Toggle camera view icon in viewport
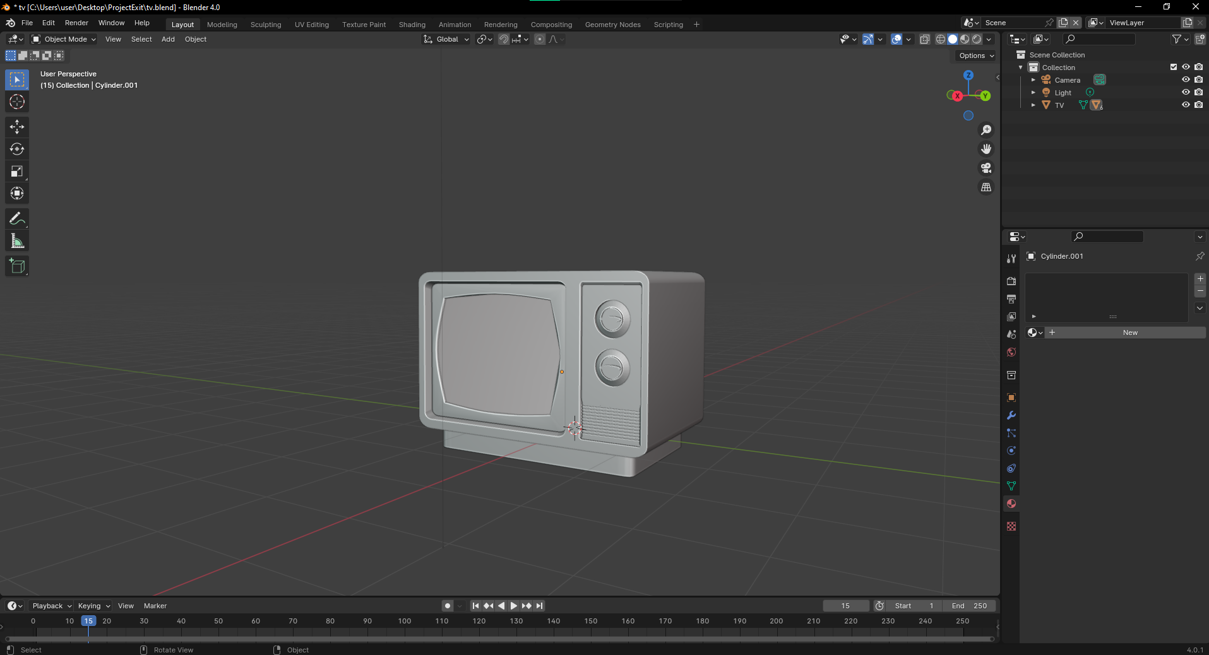This screenshot has width=1209, height=655. pos(986,168)
